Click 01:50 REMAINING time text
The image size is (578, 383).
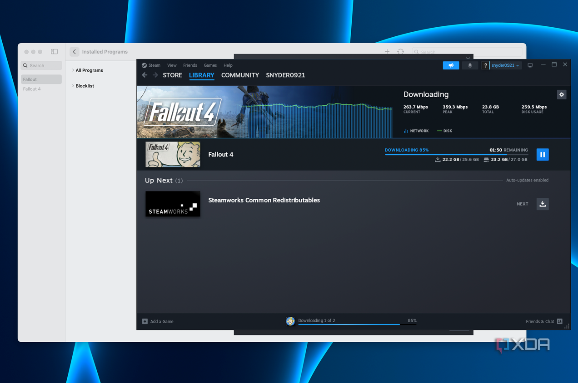(x=508, y=150)
